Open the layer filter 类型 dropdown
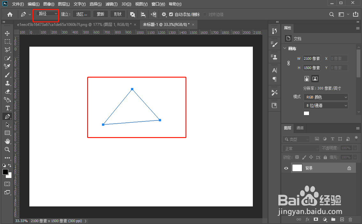This screenshot has width=362, height=224. (x=296, y=139)
